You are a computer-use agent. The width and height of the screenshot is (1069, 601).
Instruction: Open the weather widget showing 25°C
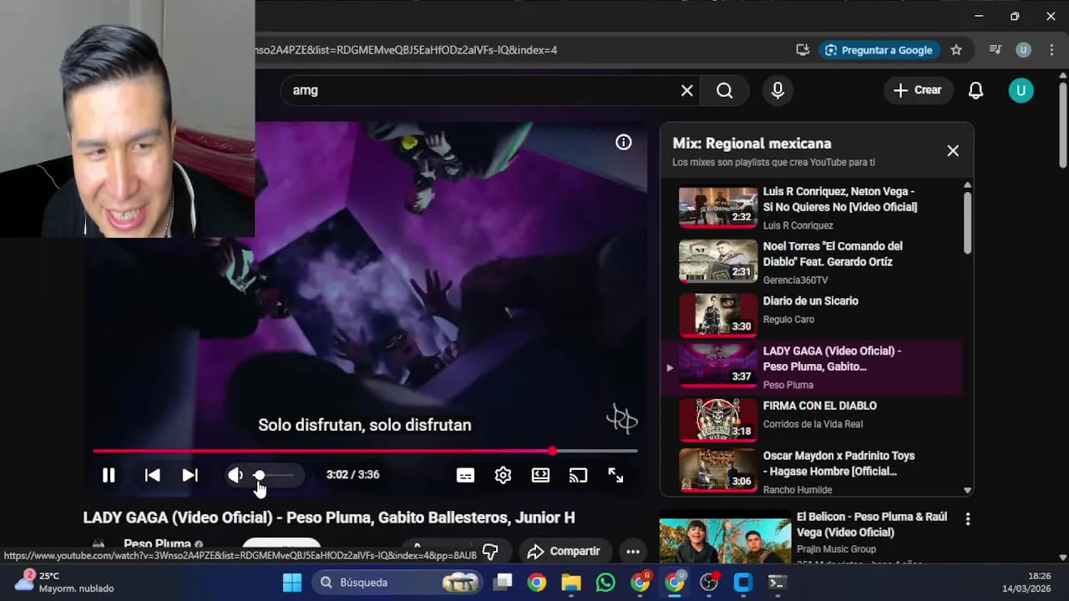click(x=63, y=582)
